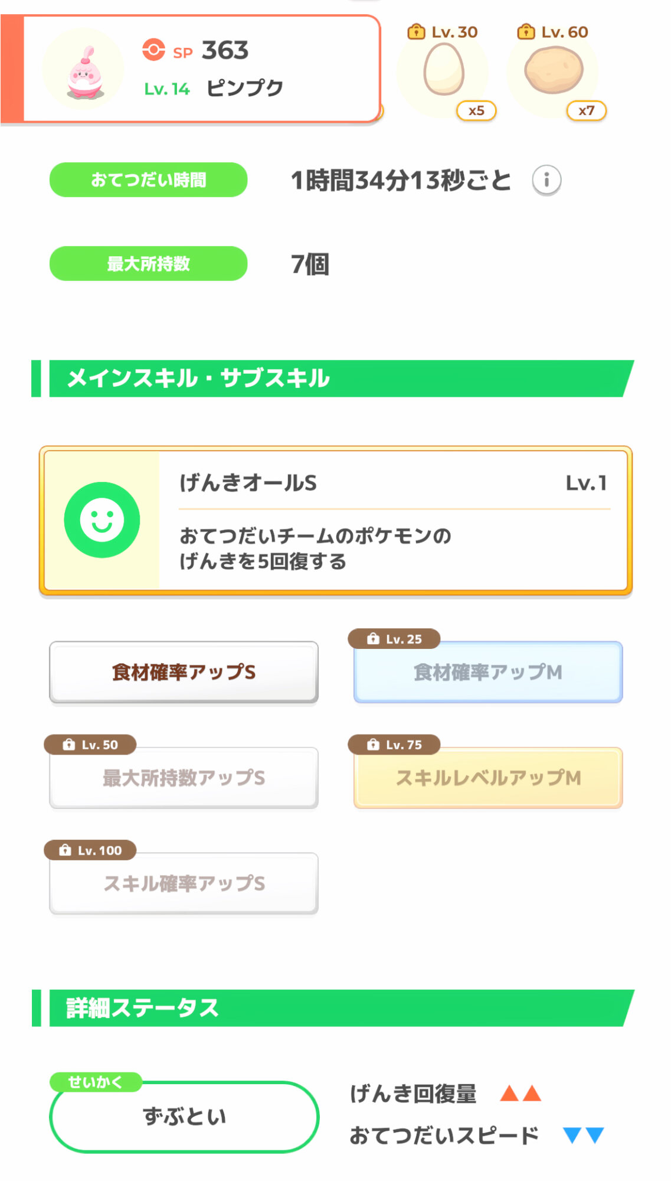Tap the green smiley main skill icon
Image resolution: width=671 pixels, height=1181 pixels.
click(x=102, y=520)
